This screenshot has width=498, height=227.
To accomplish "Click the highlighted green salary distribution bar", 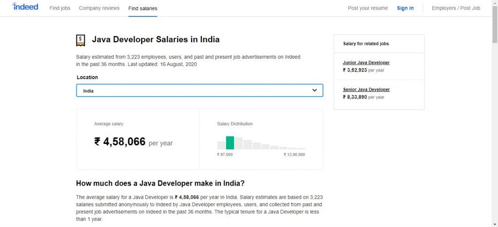I will point(230,143).
